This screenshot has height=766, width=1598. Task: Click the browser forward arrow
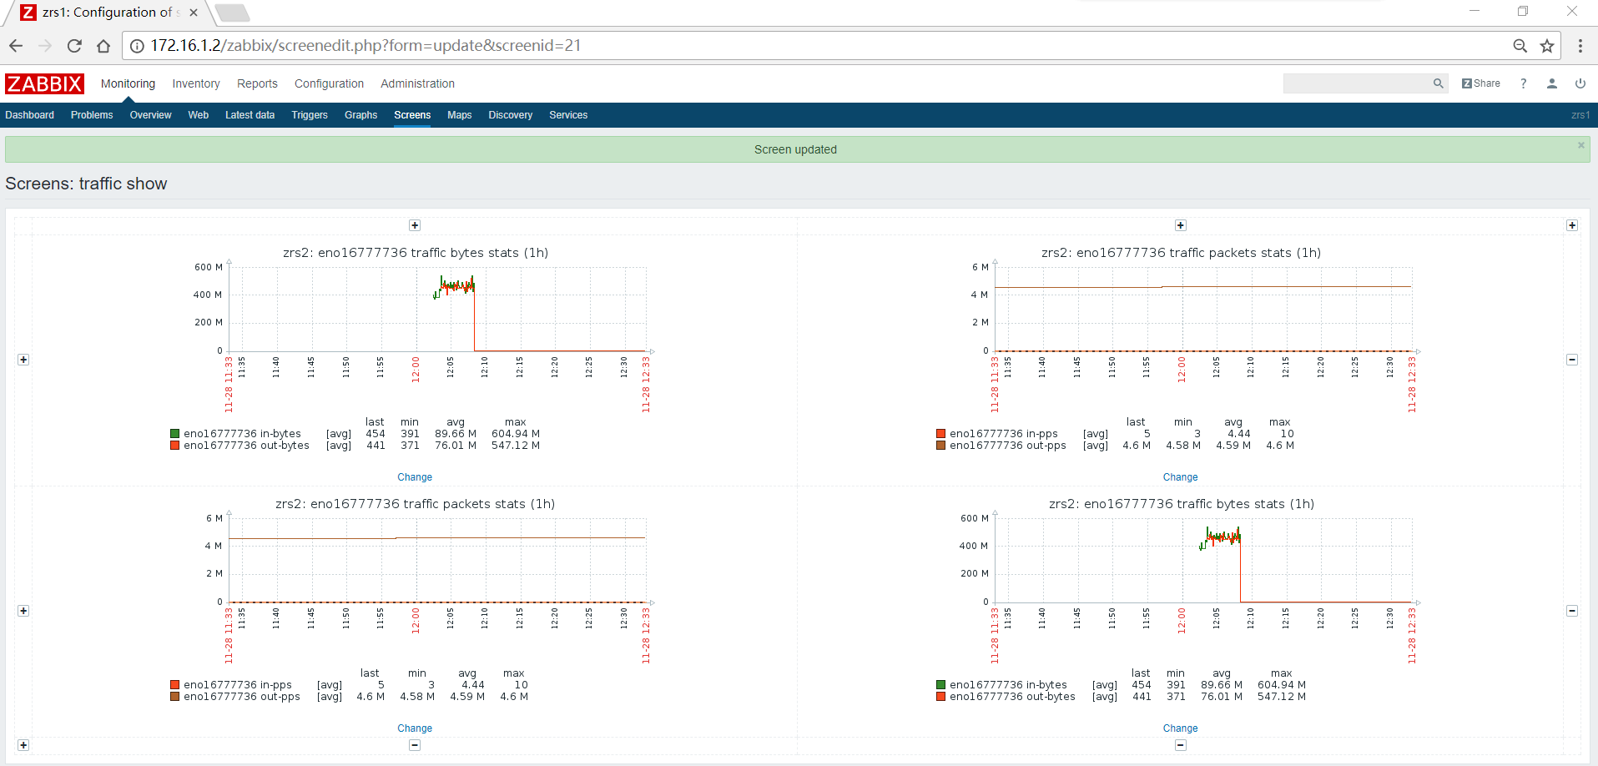tap(45, 46)
